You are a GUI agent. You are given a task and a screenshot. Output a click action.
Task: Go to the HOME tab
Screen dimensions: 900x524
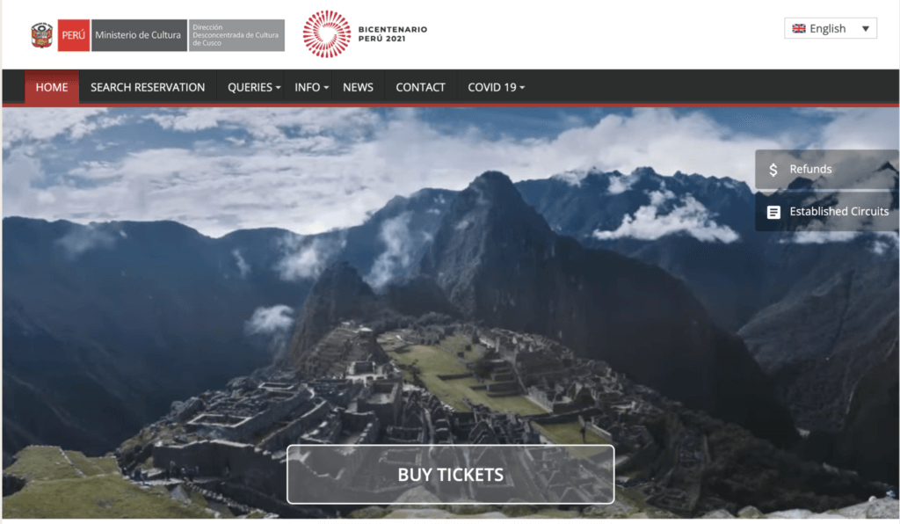click(x=52, y=87)
